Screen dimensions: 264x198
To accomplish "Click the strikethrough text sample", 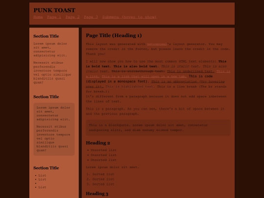I will 138,71.
